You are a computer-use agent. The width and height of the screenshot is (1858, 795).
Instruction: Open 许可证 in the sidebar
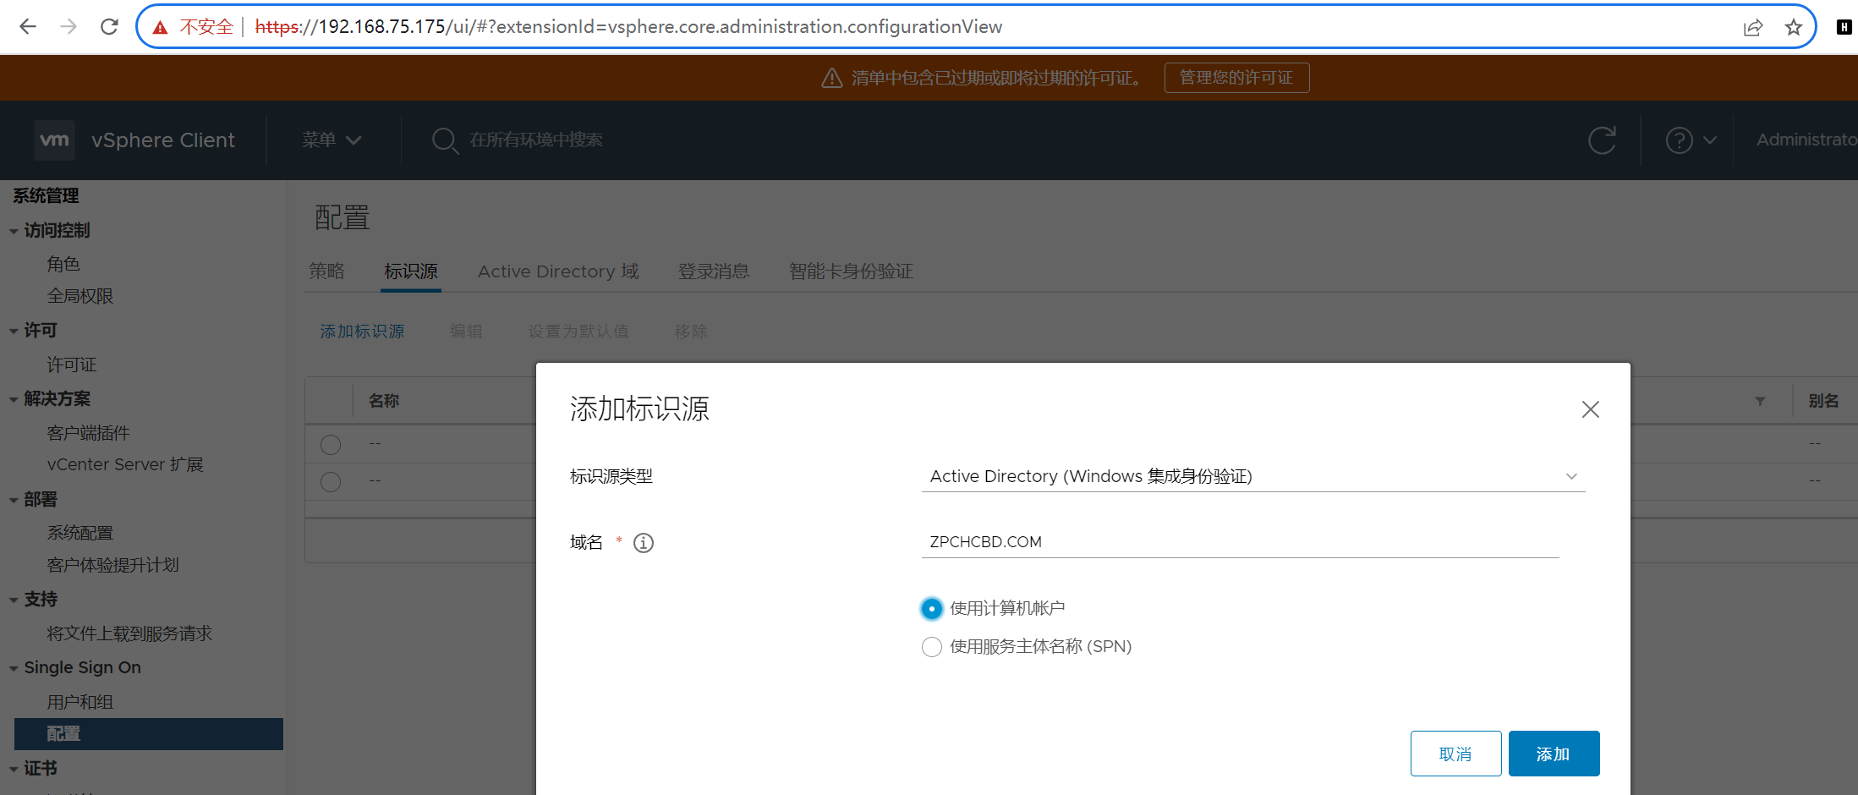(72, 365)
